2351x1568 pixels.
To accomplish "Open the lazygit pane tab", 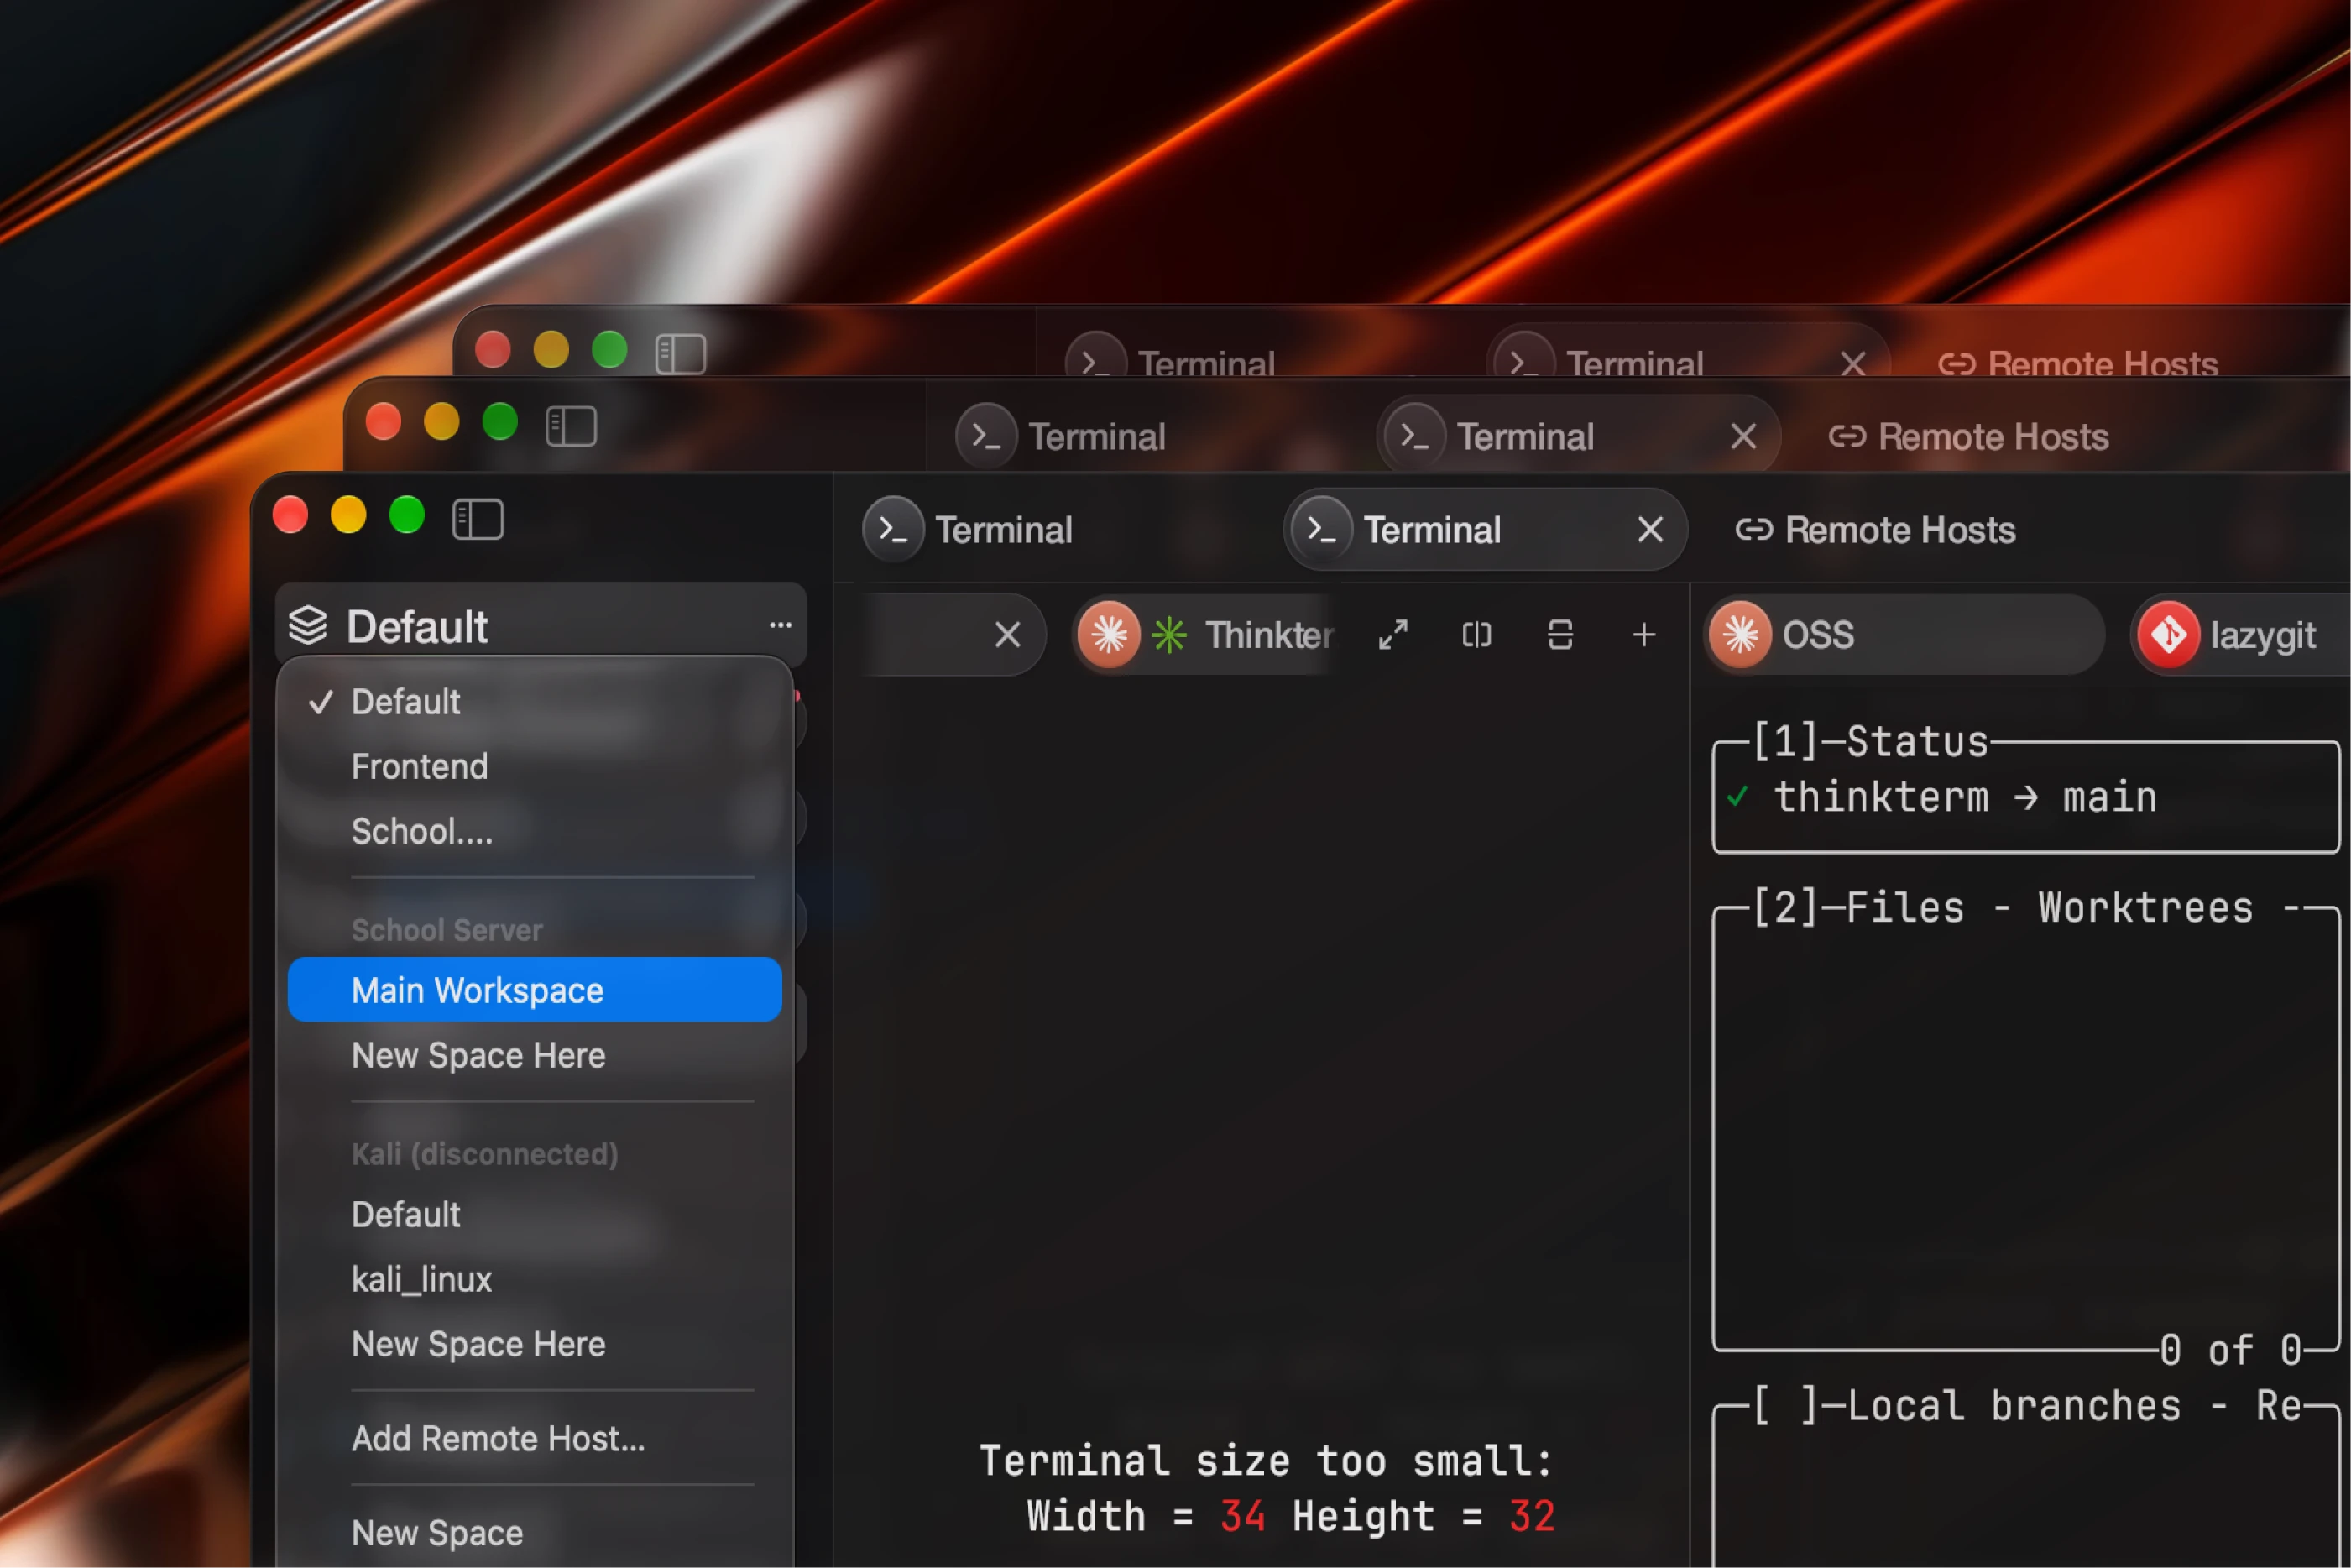I will point(2240,634).
